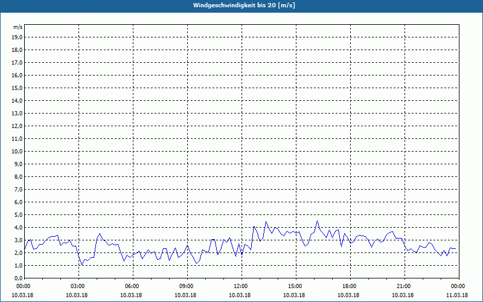Image resolution: width=483 pixels, height=302 pixels.
Task: Click the '21:00' time axis label
Action: pos(405,286)
